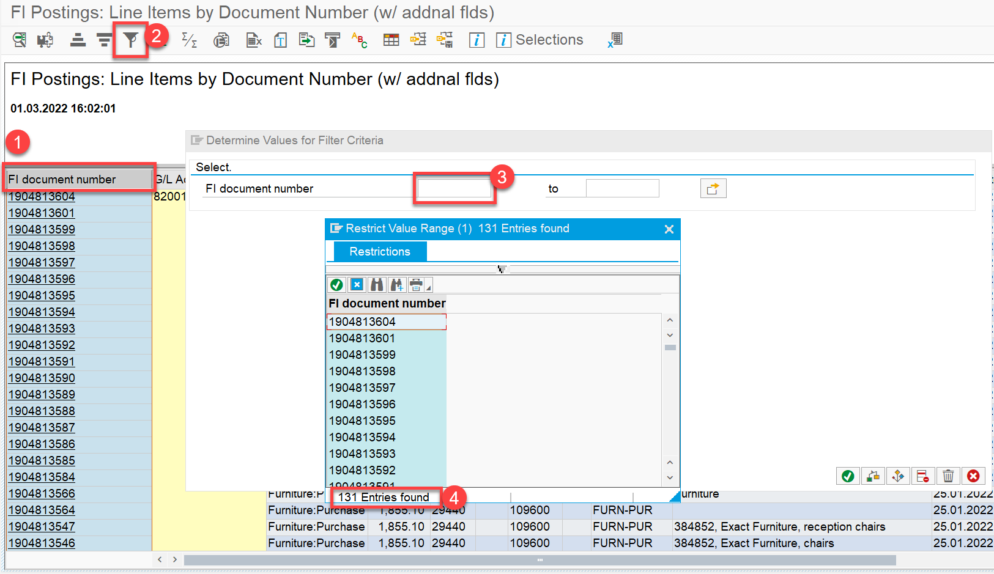Click the G/L Account column header
Screen dimensions: 994x574
169,179
